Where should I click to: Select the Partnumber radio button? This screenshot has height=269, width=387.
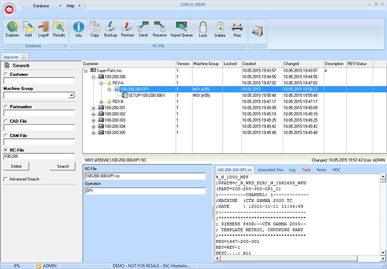[6, 107]
